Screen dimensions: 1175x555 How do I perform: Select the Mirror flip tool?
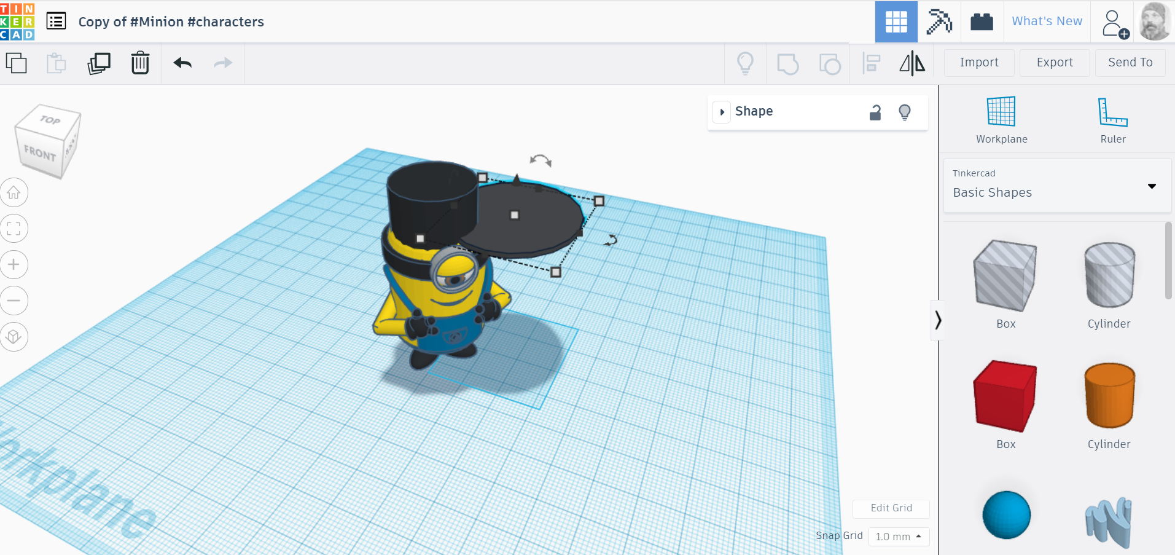point(912,63)
